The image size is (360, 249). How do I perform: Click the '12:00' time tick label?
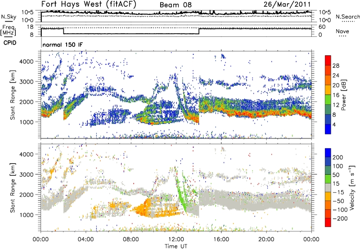(176, 240)
